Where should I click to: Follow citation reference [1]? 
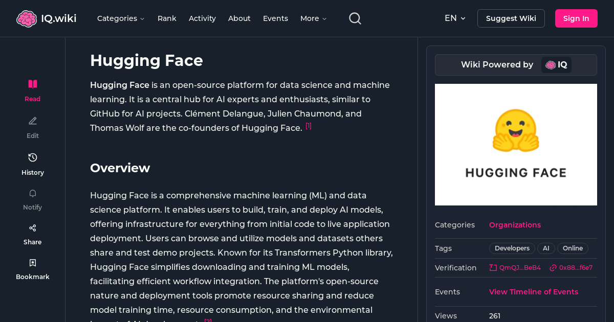click(309, 126)
